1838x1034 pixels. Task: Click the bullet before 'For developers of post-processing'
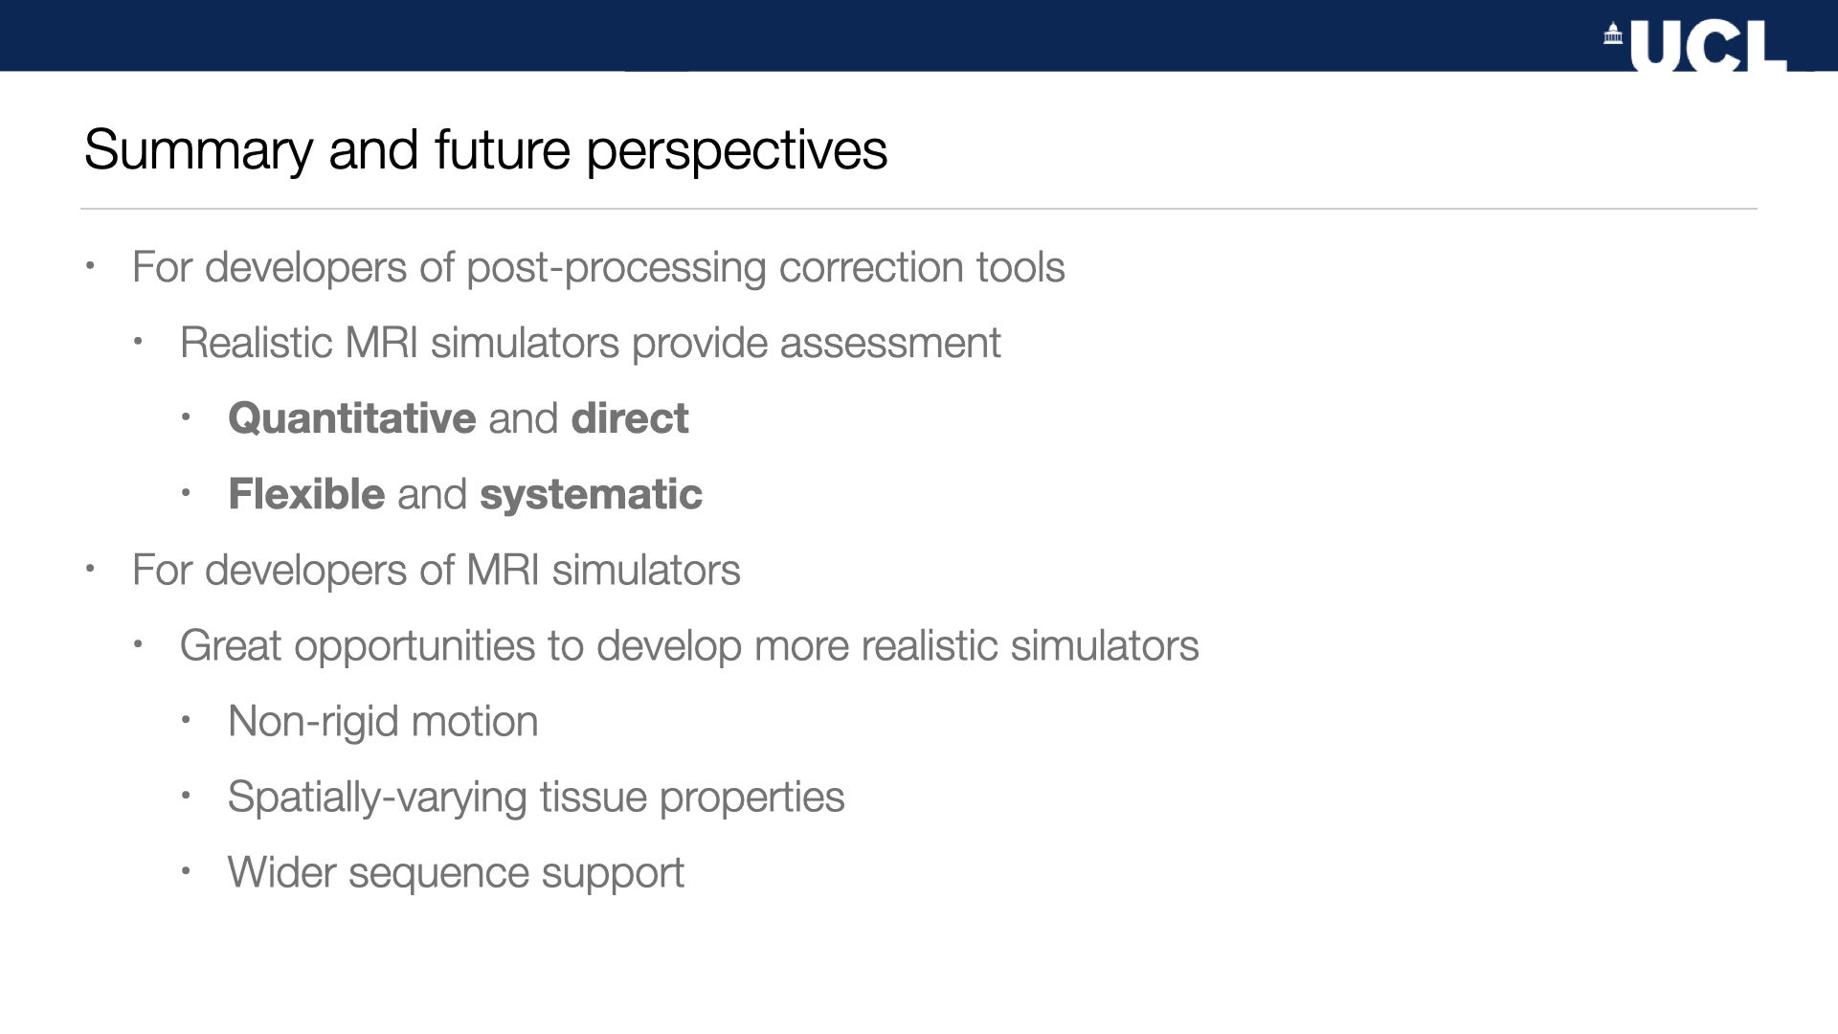90,266
